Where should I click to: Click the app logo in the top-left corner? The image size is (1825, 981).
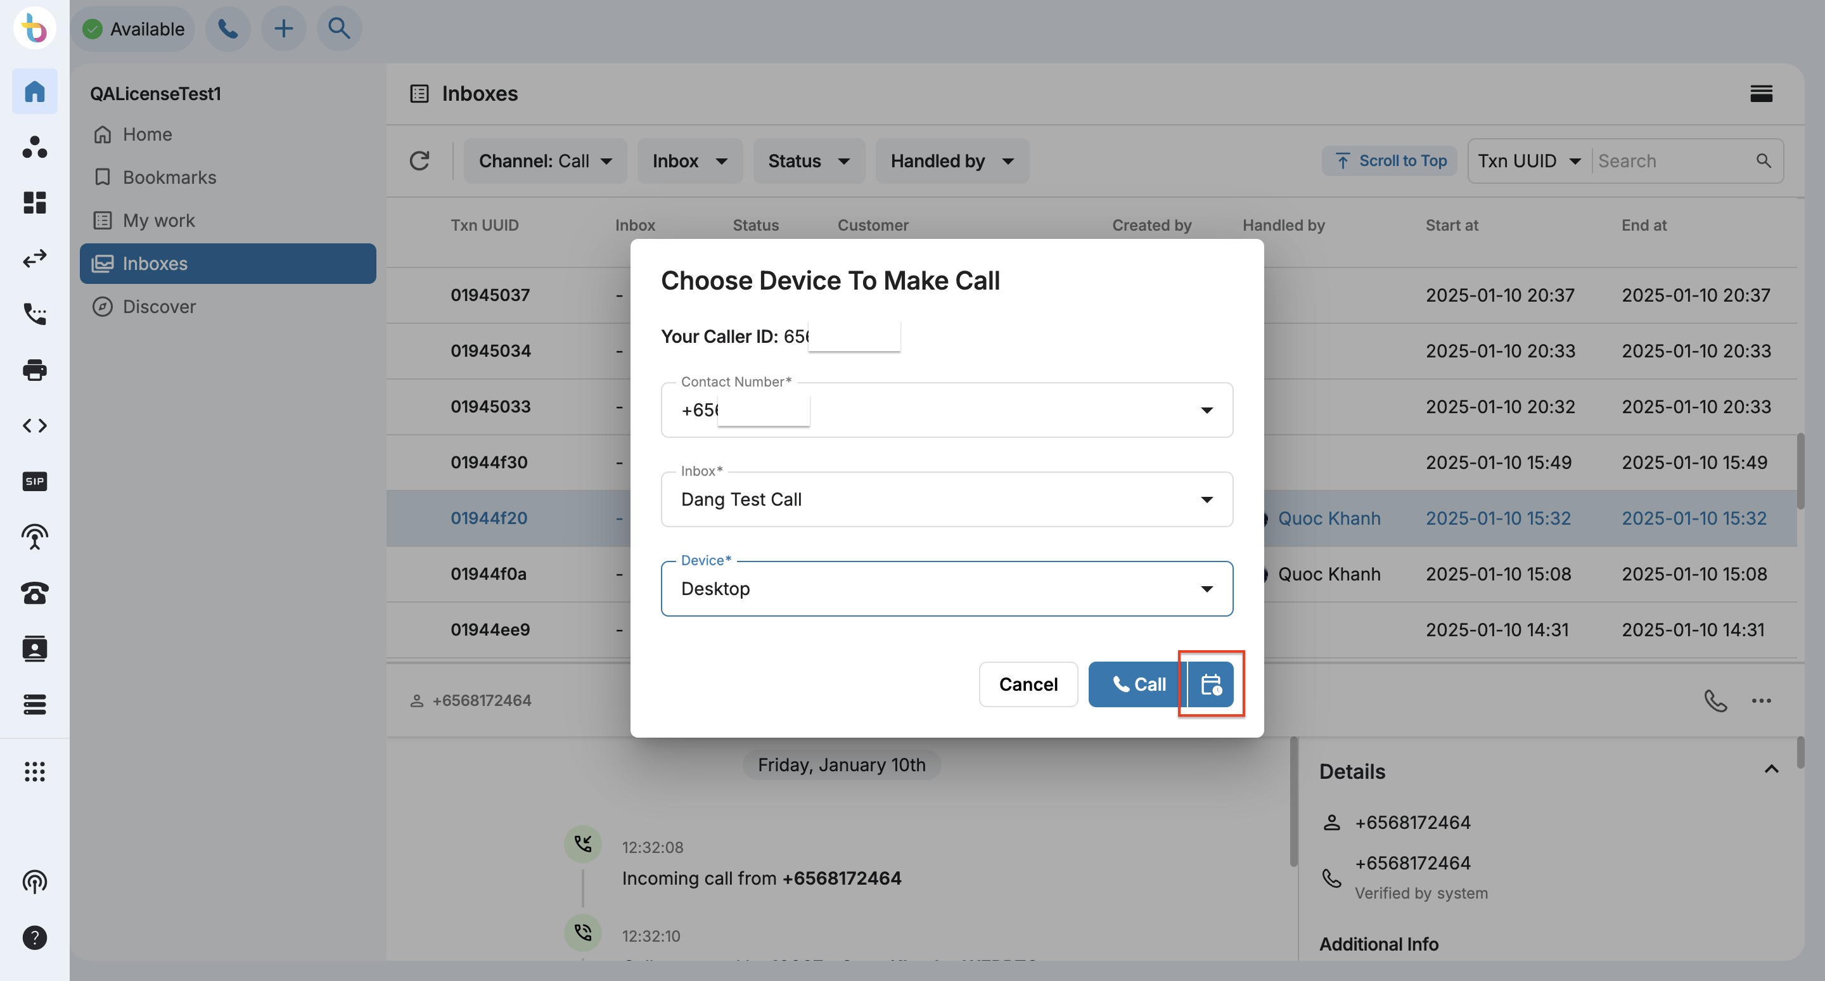point(34,29)
